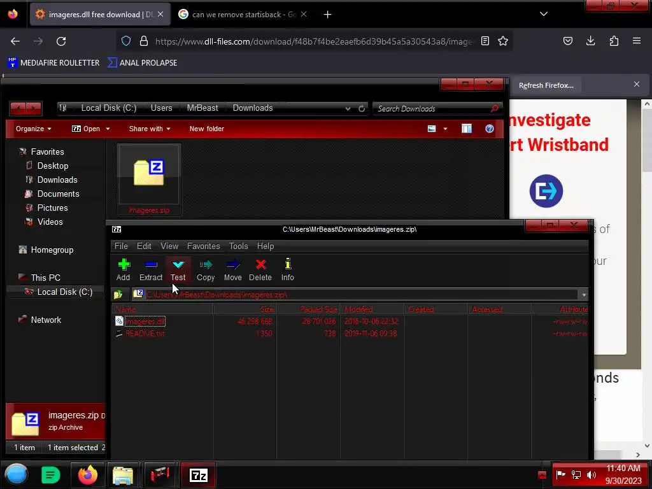Open the Organize dropdown in Explorer
The height and width of the screenshot is (489, 652).
[33, 129]
